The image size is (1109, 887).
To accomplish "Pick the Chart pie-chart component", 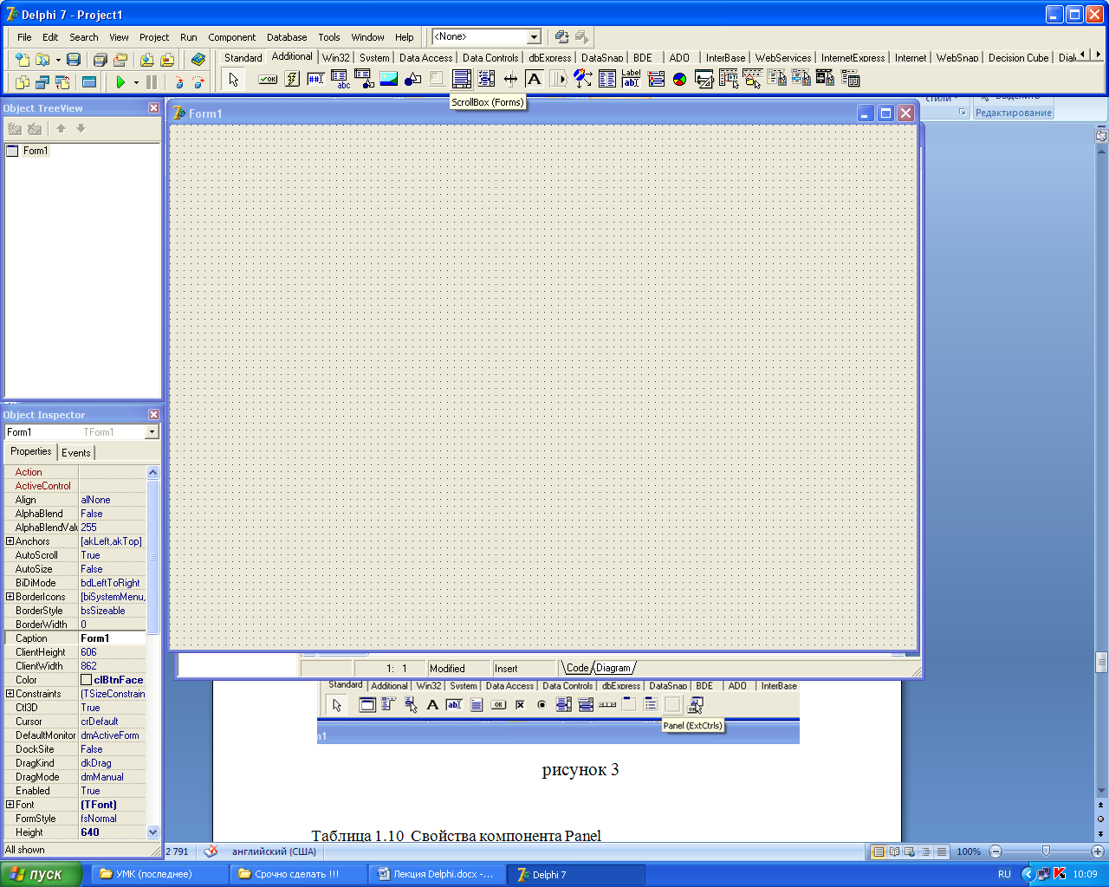I will click(680, 80).
